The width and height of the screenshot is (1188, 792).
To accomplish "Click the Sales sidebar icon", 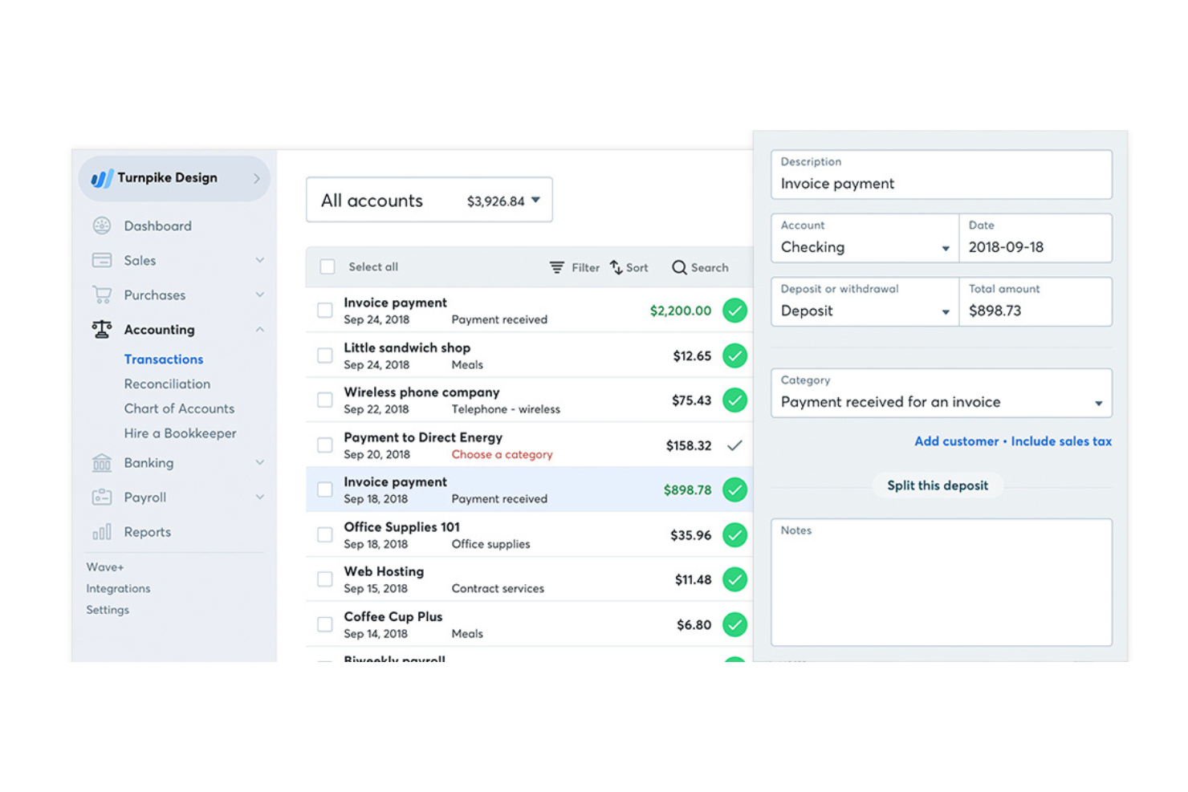I will (x=102, y=260).
